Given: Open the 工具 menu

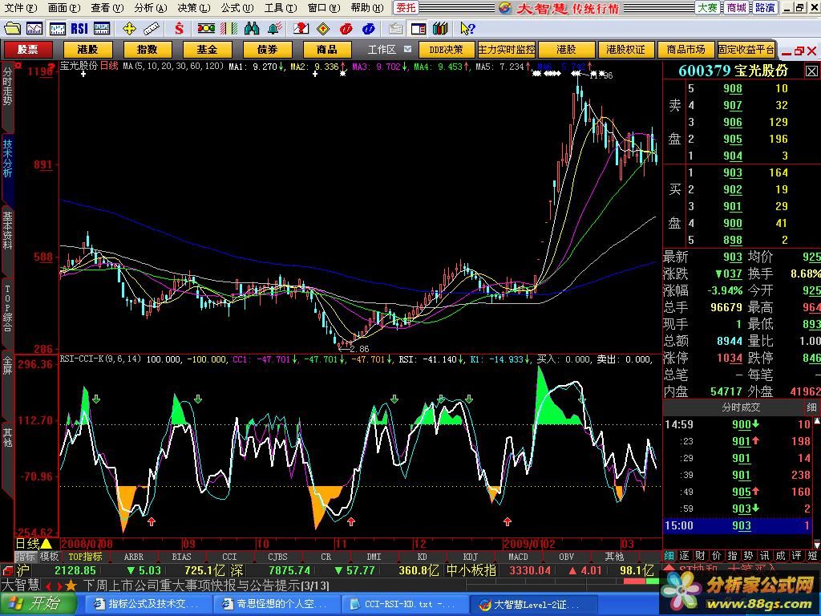Looking at the screenshot, I should pos(280,8).
